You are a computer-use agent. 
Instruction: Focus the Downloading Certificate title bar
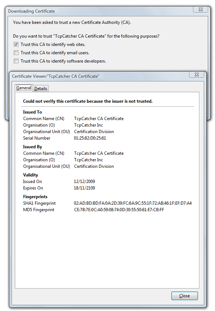tap(99, 11)
